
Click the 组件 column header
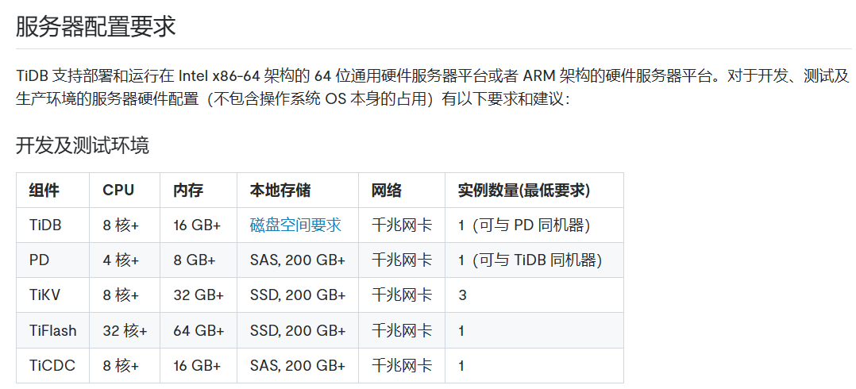tap(44, 191)
